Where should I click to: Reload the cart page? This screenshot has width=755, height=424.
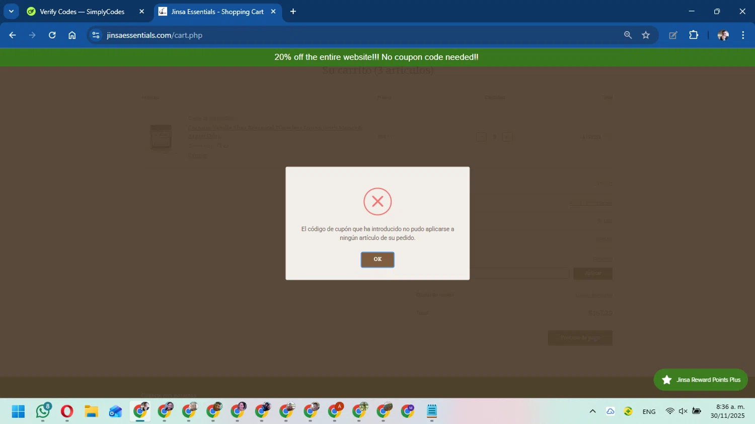(52, 35)
